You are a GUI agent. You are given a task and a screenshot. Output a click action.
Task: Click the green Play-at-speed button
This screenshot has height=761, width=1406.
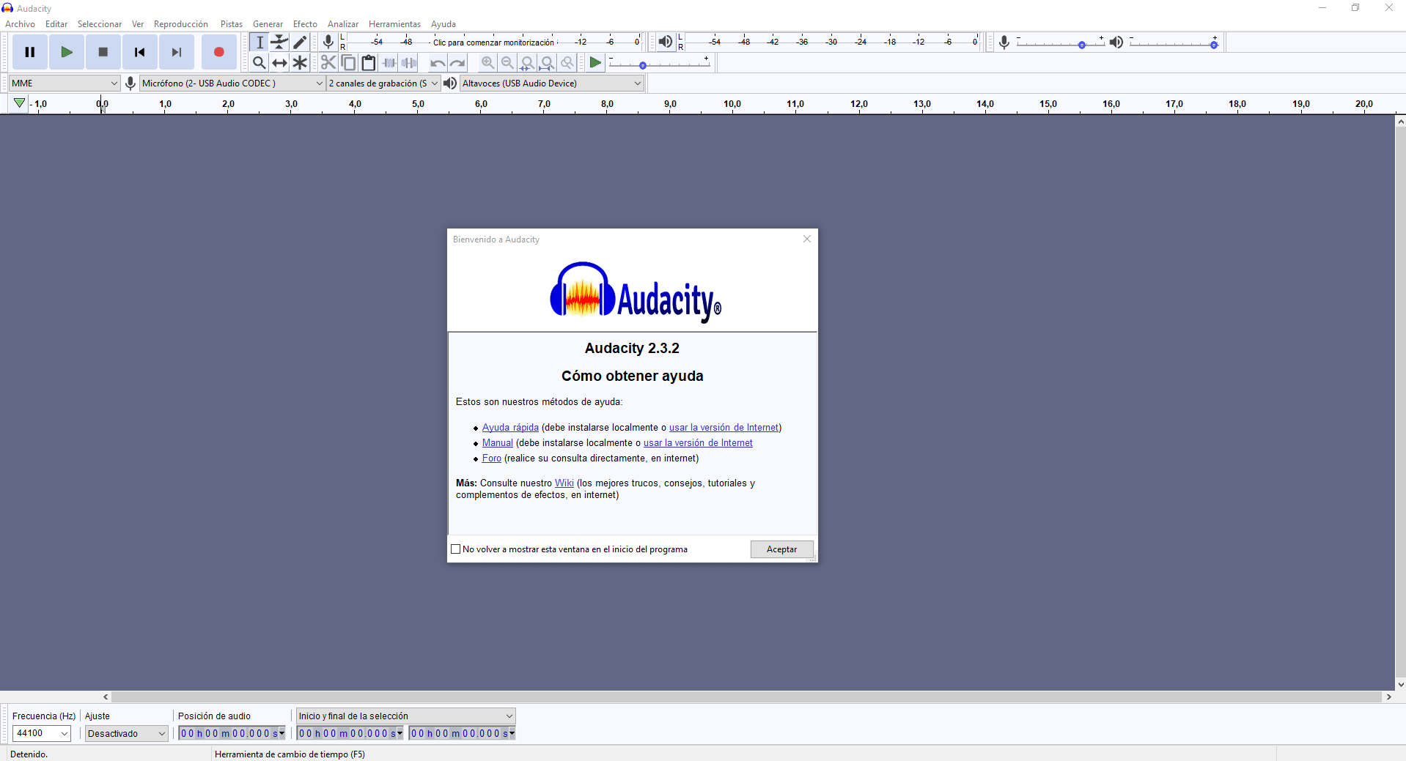pos(596,63)
